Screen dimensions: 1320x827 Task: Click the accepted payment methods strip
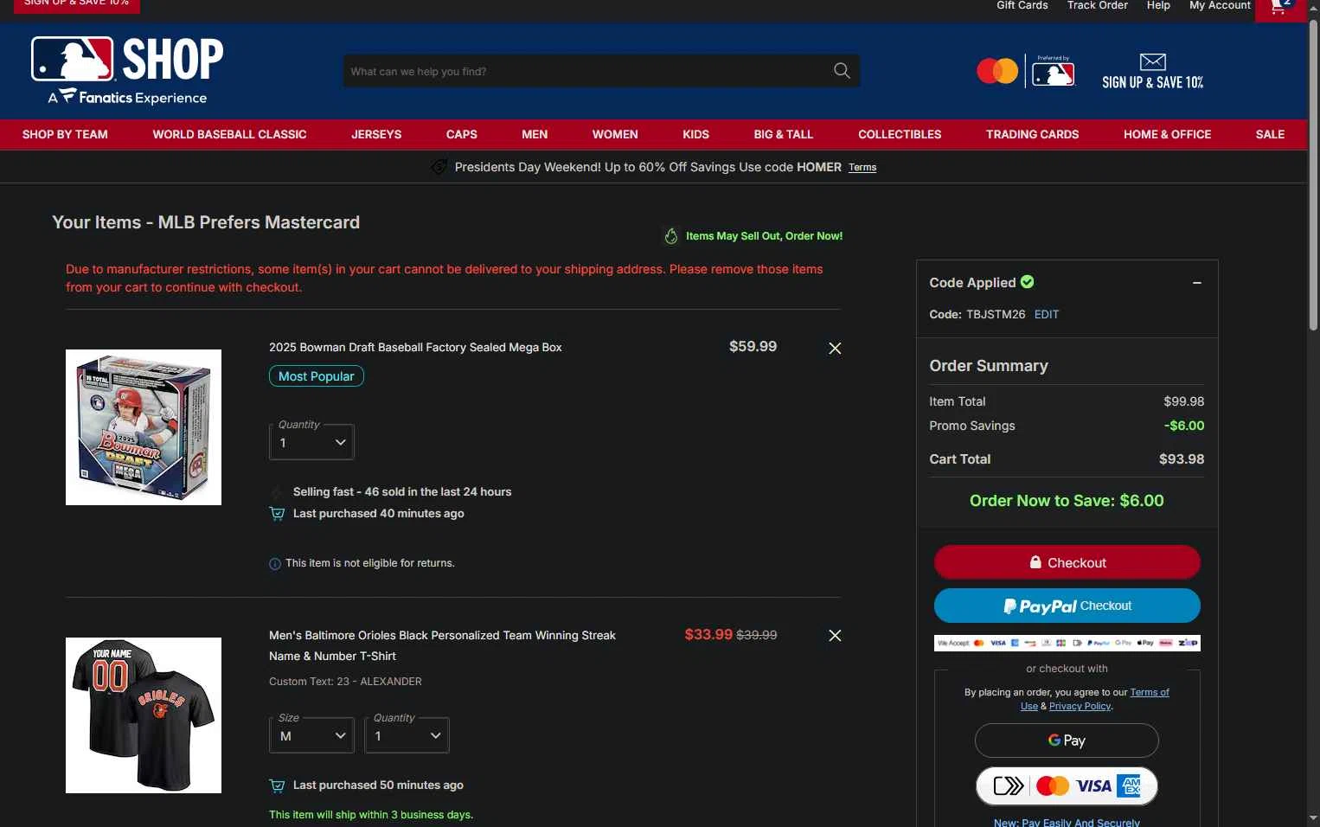pos(1067,643)
